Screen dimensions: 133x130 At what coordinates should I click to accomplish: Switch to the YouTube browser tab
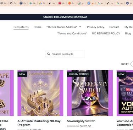61,3
